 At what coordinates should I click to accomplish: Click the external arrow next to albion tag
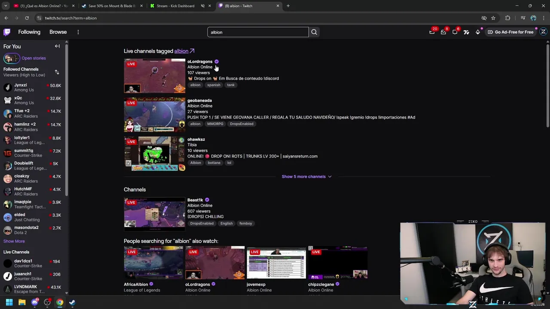pos(192,51)
